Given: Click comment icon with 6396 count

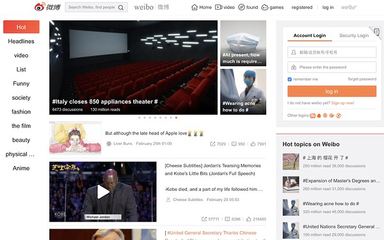Looking at the screenshot, I should [x=227, y=219].
